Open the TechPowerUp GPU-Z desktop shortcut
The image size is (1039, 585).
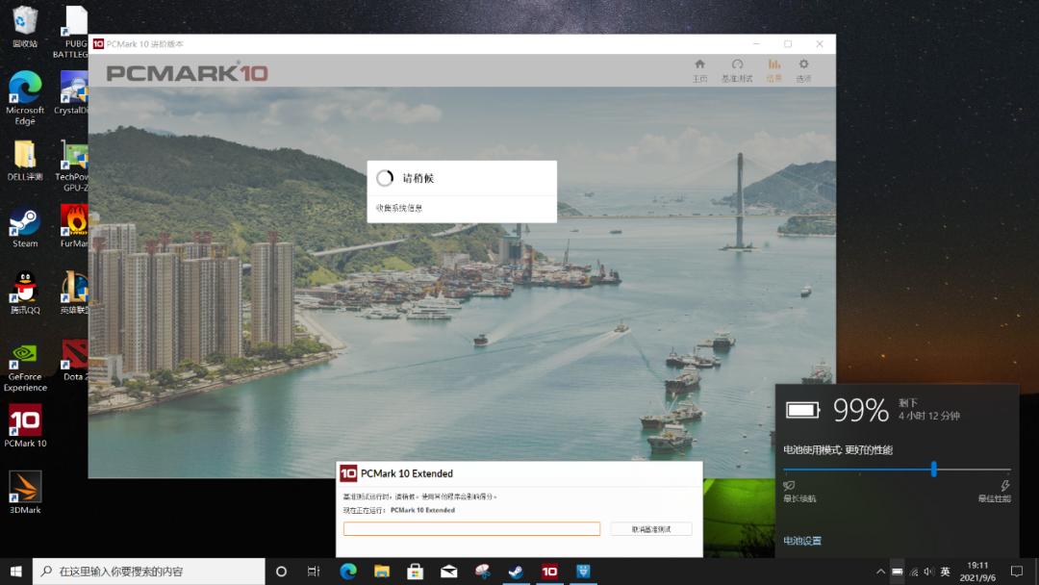click(71, 165)
